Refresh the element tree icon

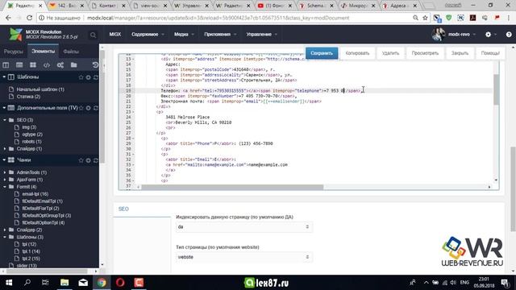click(x=95, y=65)
